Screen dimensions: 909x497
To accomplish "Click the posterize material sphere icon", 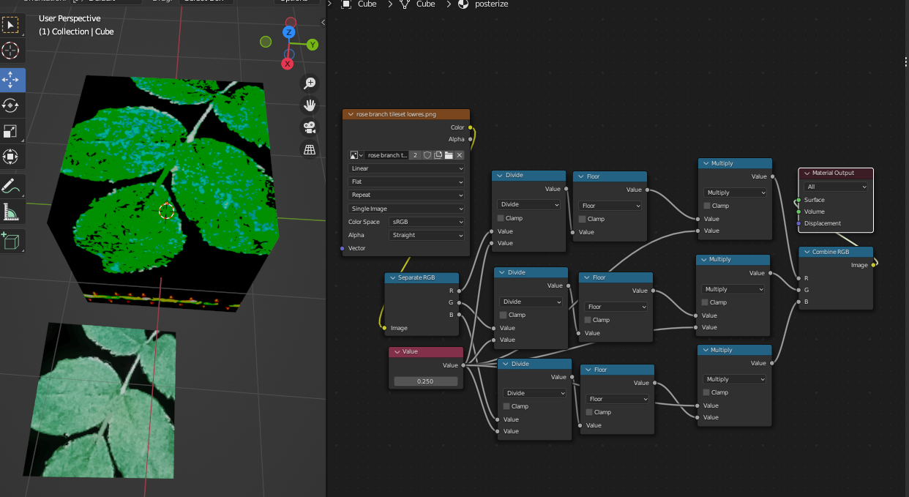I will [x=463, y=4].
